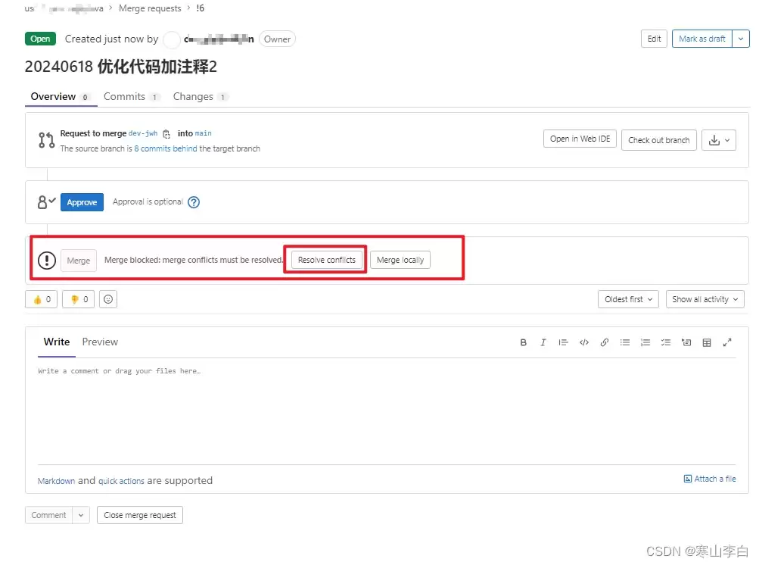Give a thumbs up reaction
The image size is (759, 565).
tap(41, 299)
